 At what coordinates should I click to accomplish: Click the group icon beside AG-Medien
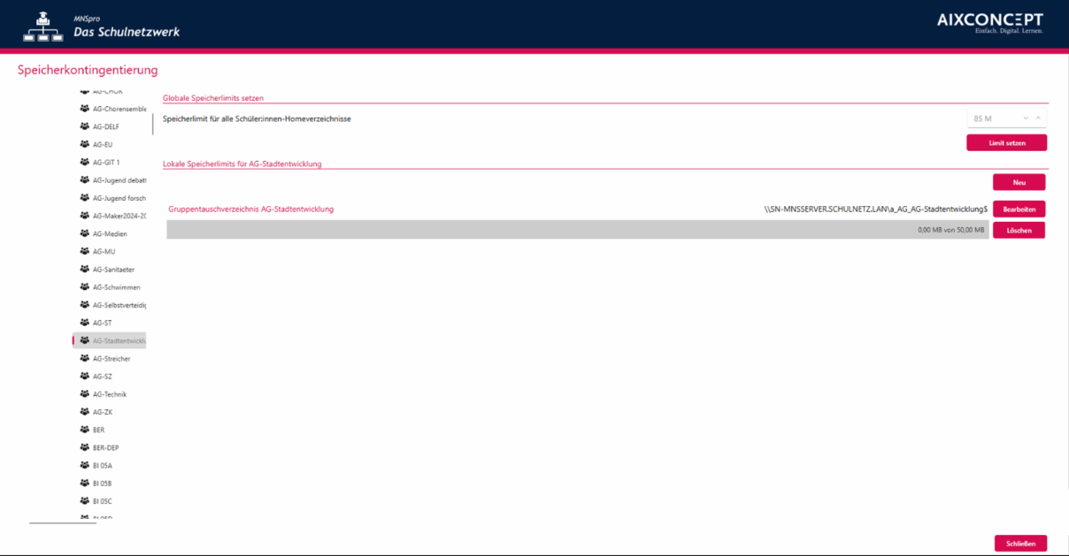[x=85, y=233]
